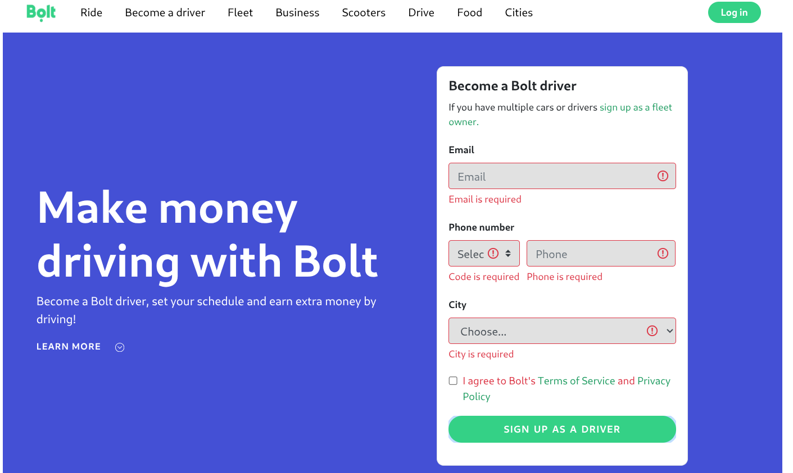Open the Ride menu item
The height and width of the screenshot is (473, 793).
click(91, 12)
